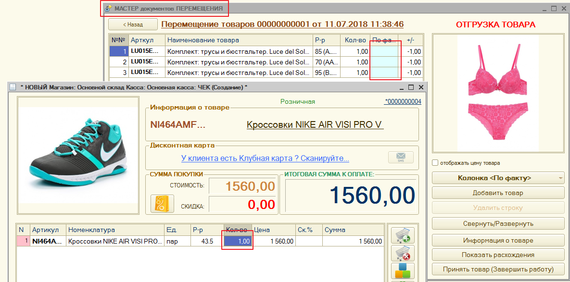Select size cell '85 (A...' in row 1
The height and width of the screenshot is (282, 570).
pyautogui.click(x=327, y=51)
